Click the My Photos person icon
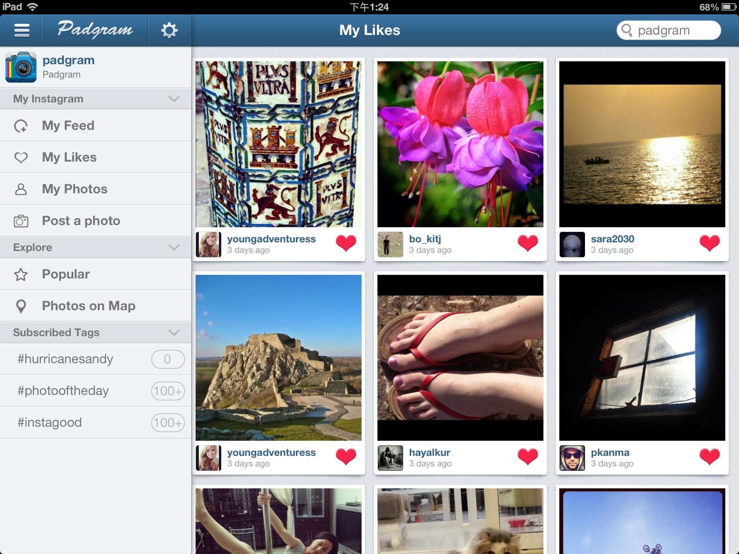Image resolution: width=739 pixels, height=554 pixels. click(x=21, y=189)
